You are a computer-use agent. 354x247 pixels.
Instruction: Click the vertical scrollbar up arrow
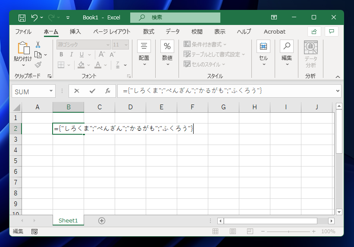point(339,106)
